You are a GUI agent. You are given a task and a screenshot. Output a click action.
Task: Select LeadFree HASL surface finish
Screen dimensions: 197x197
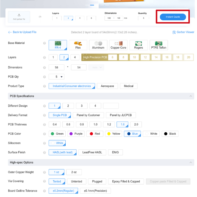tap(92, 152)
